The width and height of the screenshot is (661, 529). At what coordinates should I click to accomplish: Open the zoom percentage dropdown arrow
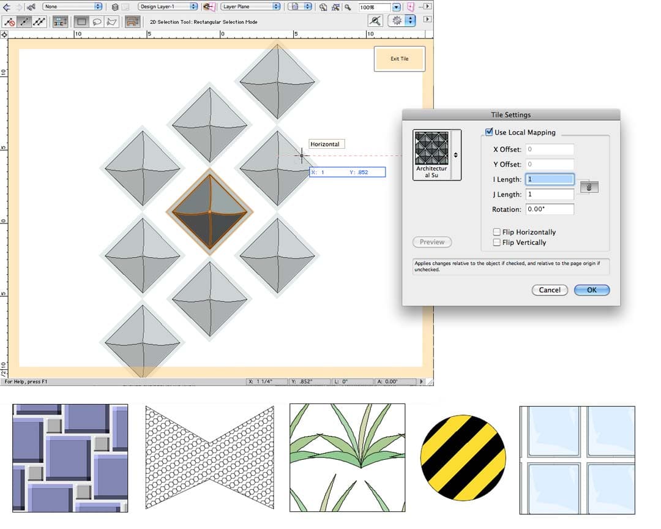397,7
